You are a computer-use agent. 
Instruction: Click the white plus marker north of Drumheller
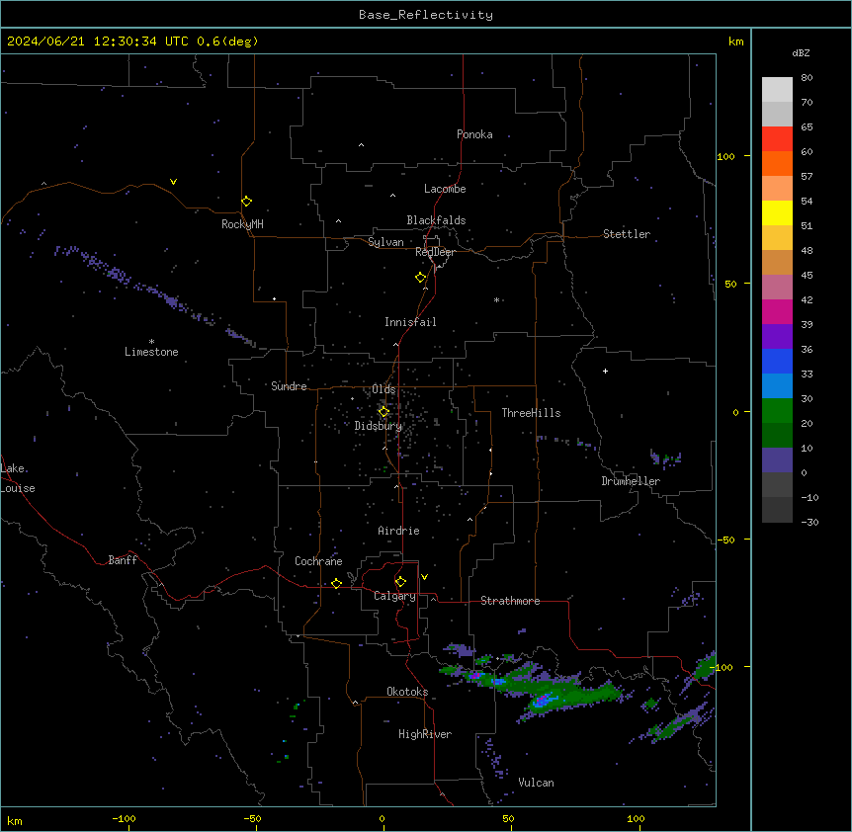pyautogui.click(x=605, y=371)
